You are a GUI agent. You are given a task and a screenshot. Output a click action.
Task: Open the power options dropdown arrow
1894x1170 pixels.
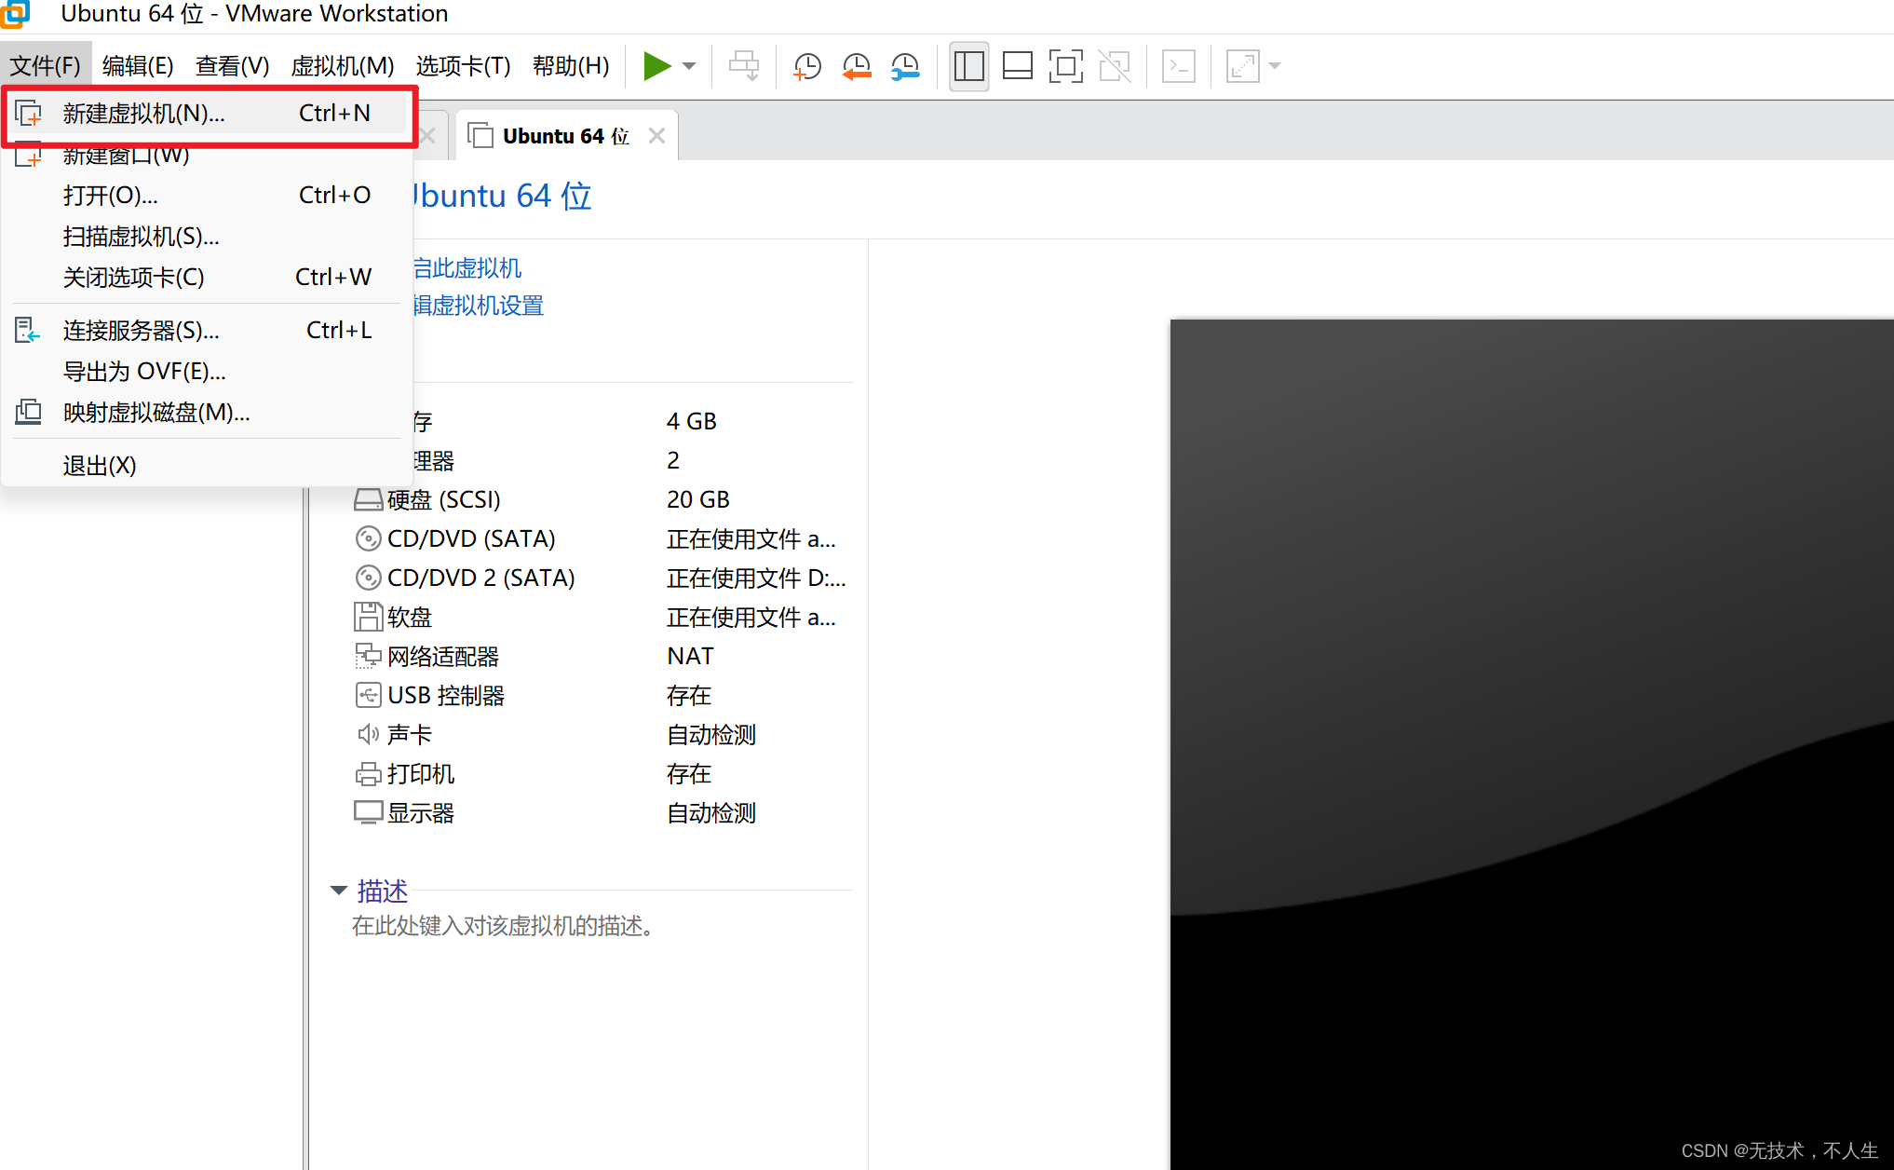(689, 66)
